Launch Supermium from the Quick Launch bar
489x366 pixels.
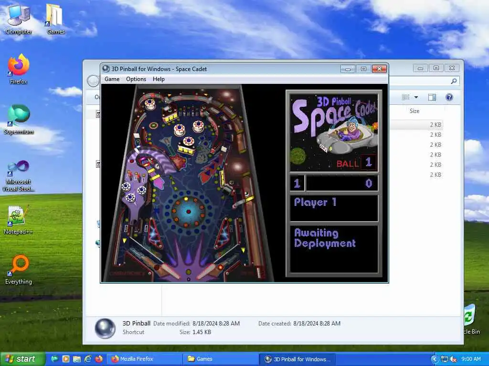coord(54,359)
